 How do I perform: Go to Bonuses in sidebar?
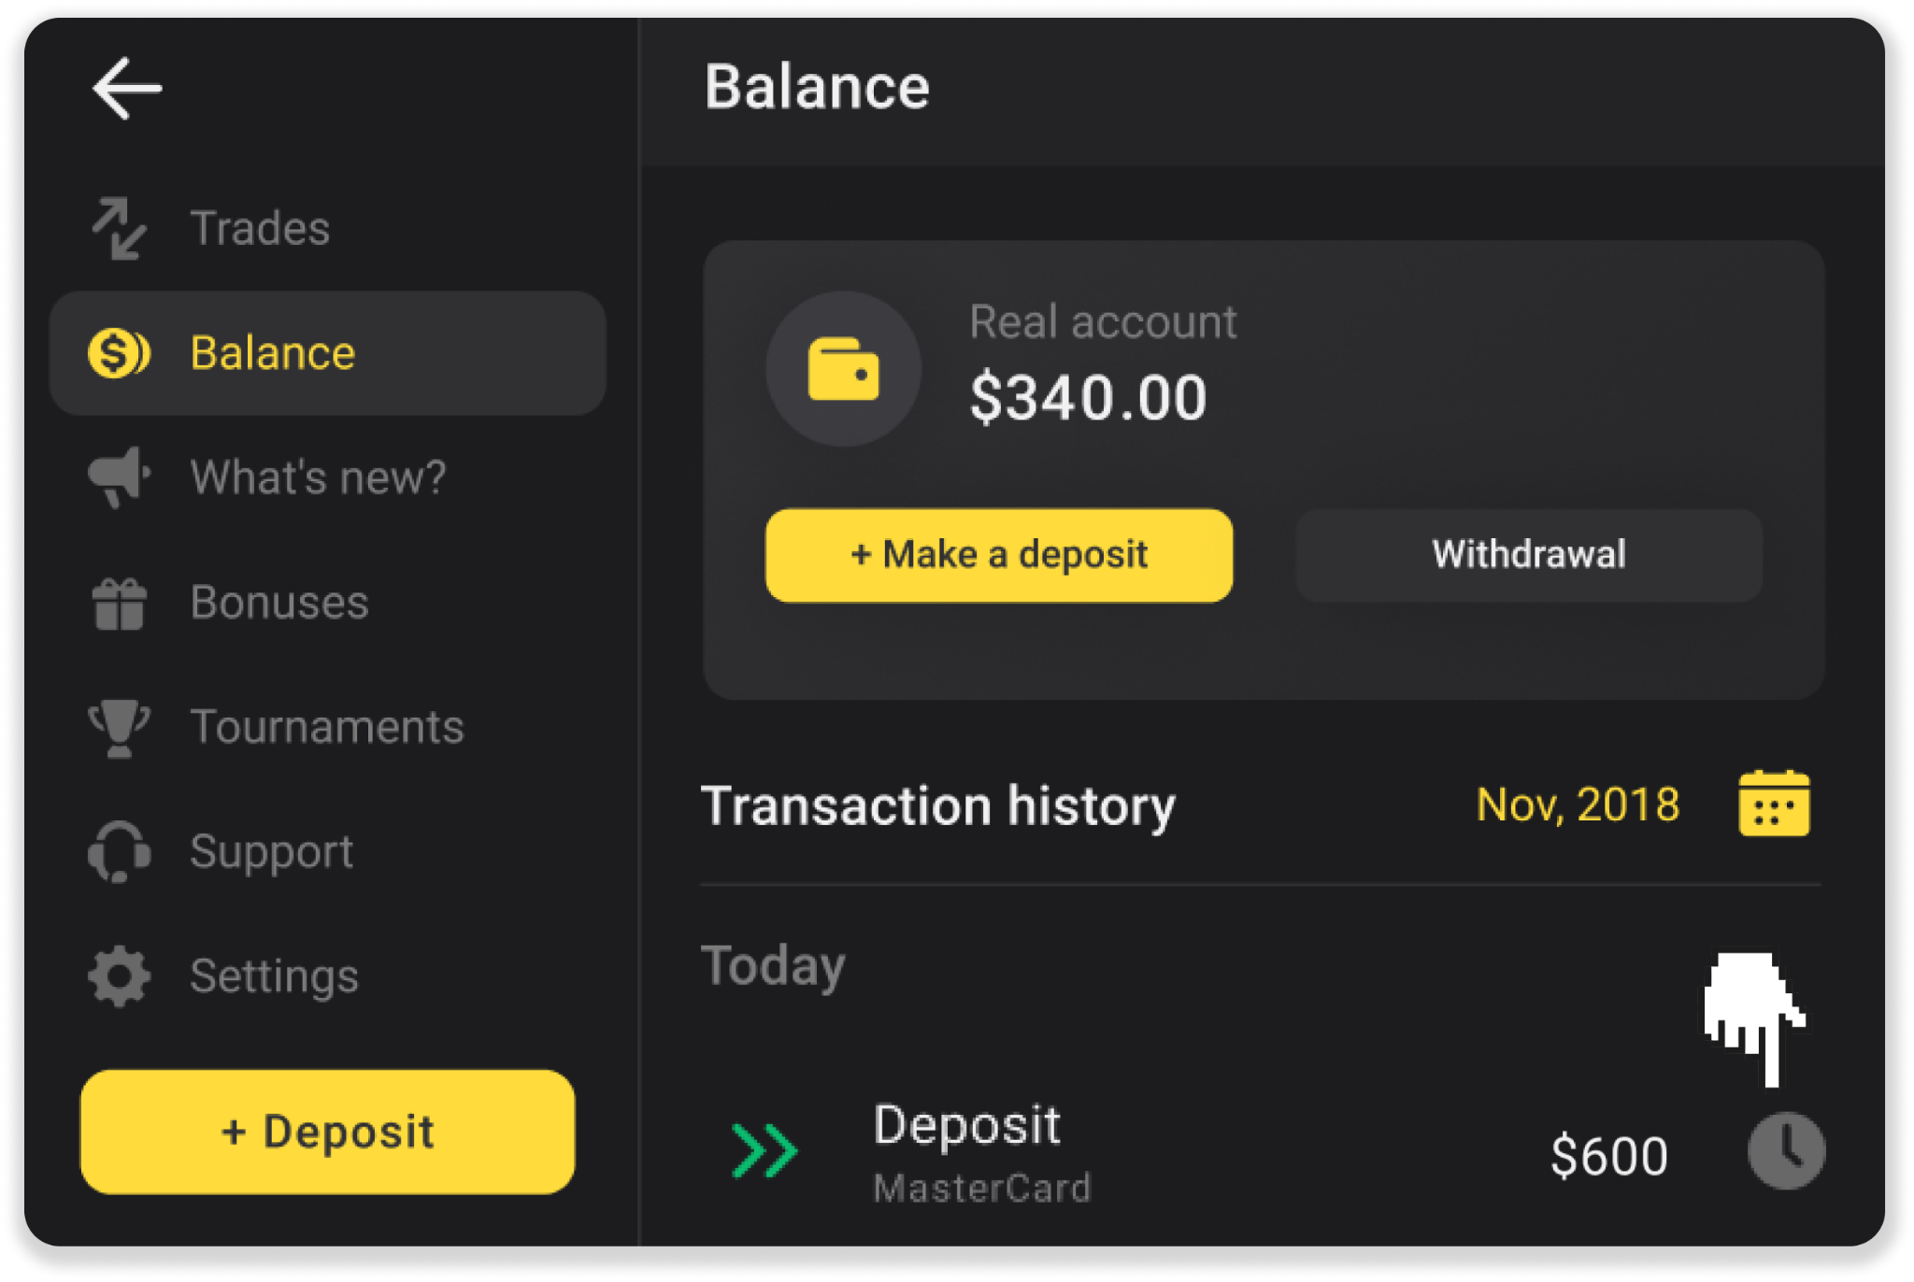click(x=279, y=603)
